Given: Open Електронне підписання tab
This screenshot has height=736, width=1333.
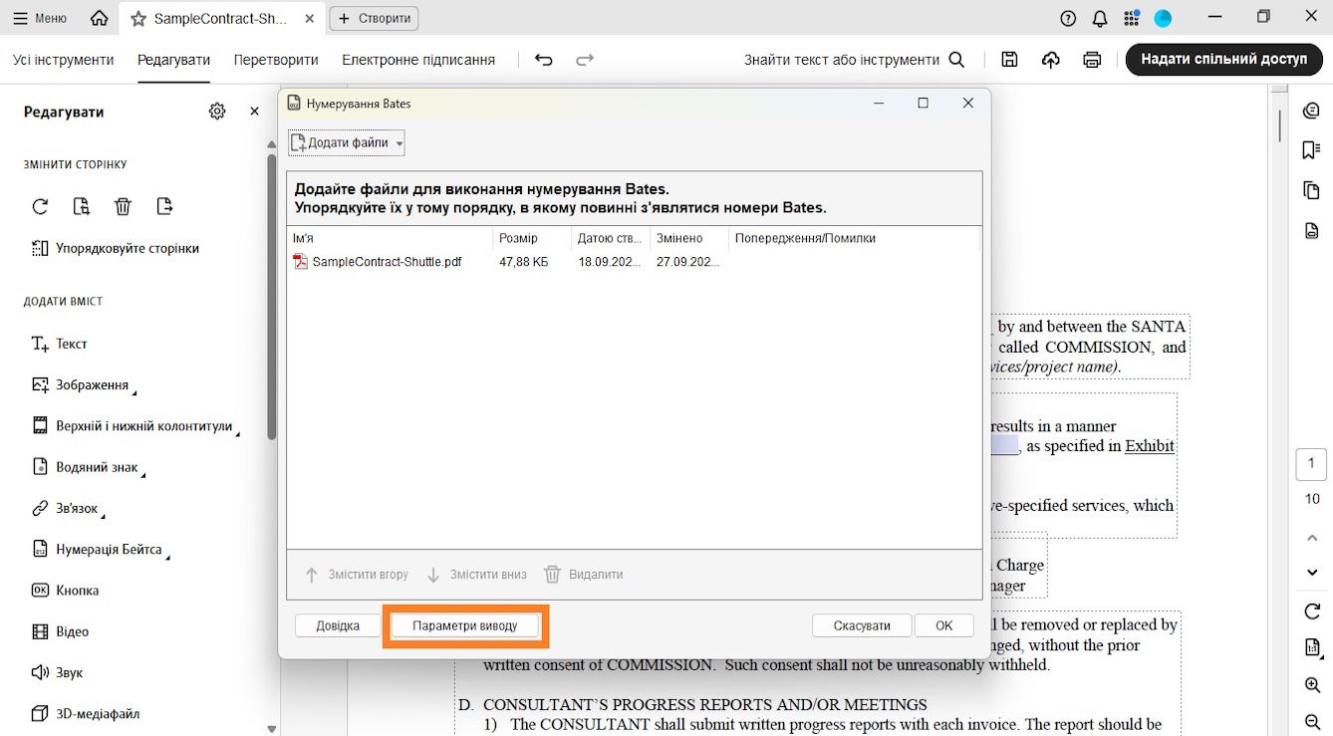Looking at the screenshot, I should tap(418, 60).
